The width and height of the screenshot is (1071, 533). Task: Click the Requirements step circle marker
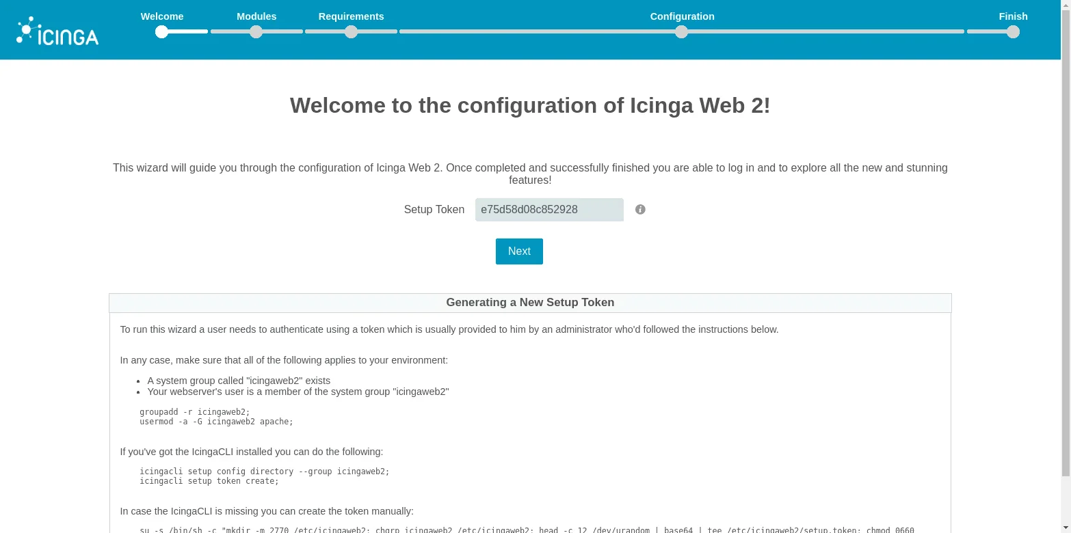click(x=351, y=32)
